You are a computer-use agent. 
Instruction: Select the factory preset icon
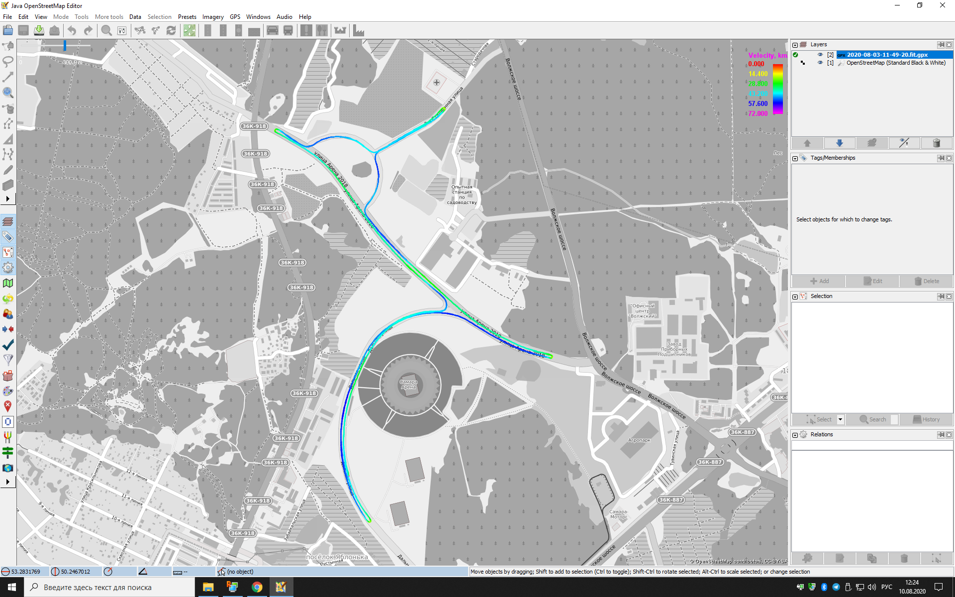[x=359, y=31]
